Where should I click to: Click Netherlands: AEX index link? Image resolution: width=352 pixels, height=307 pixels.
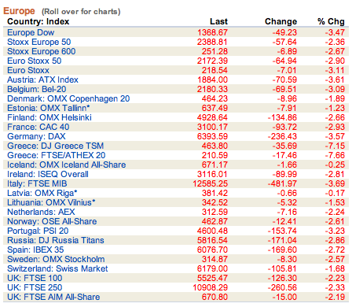coord(41,212)
